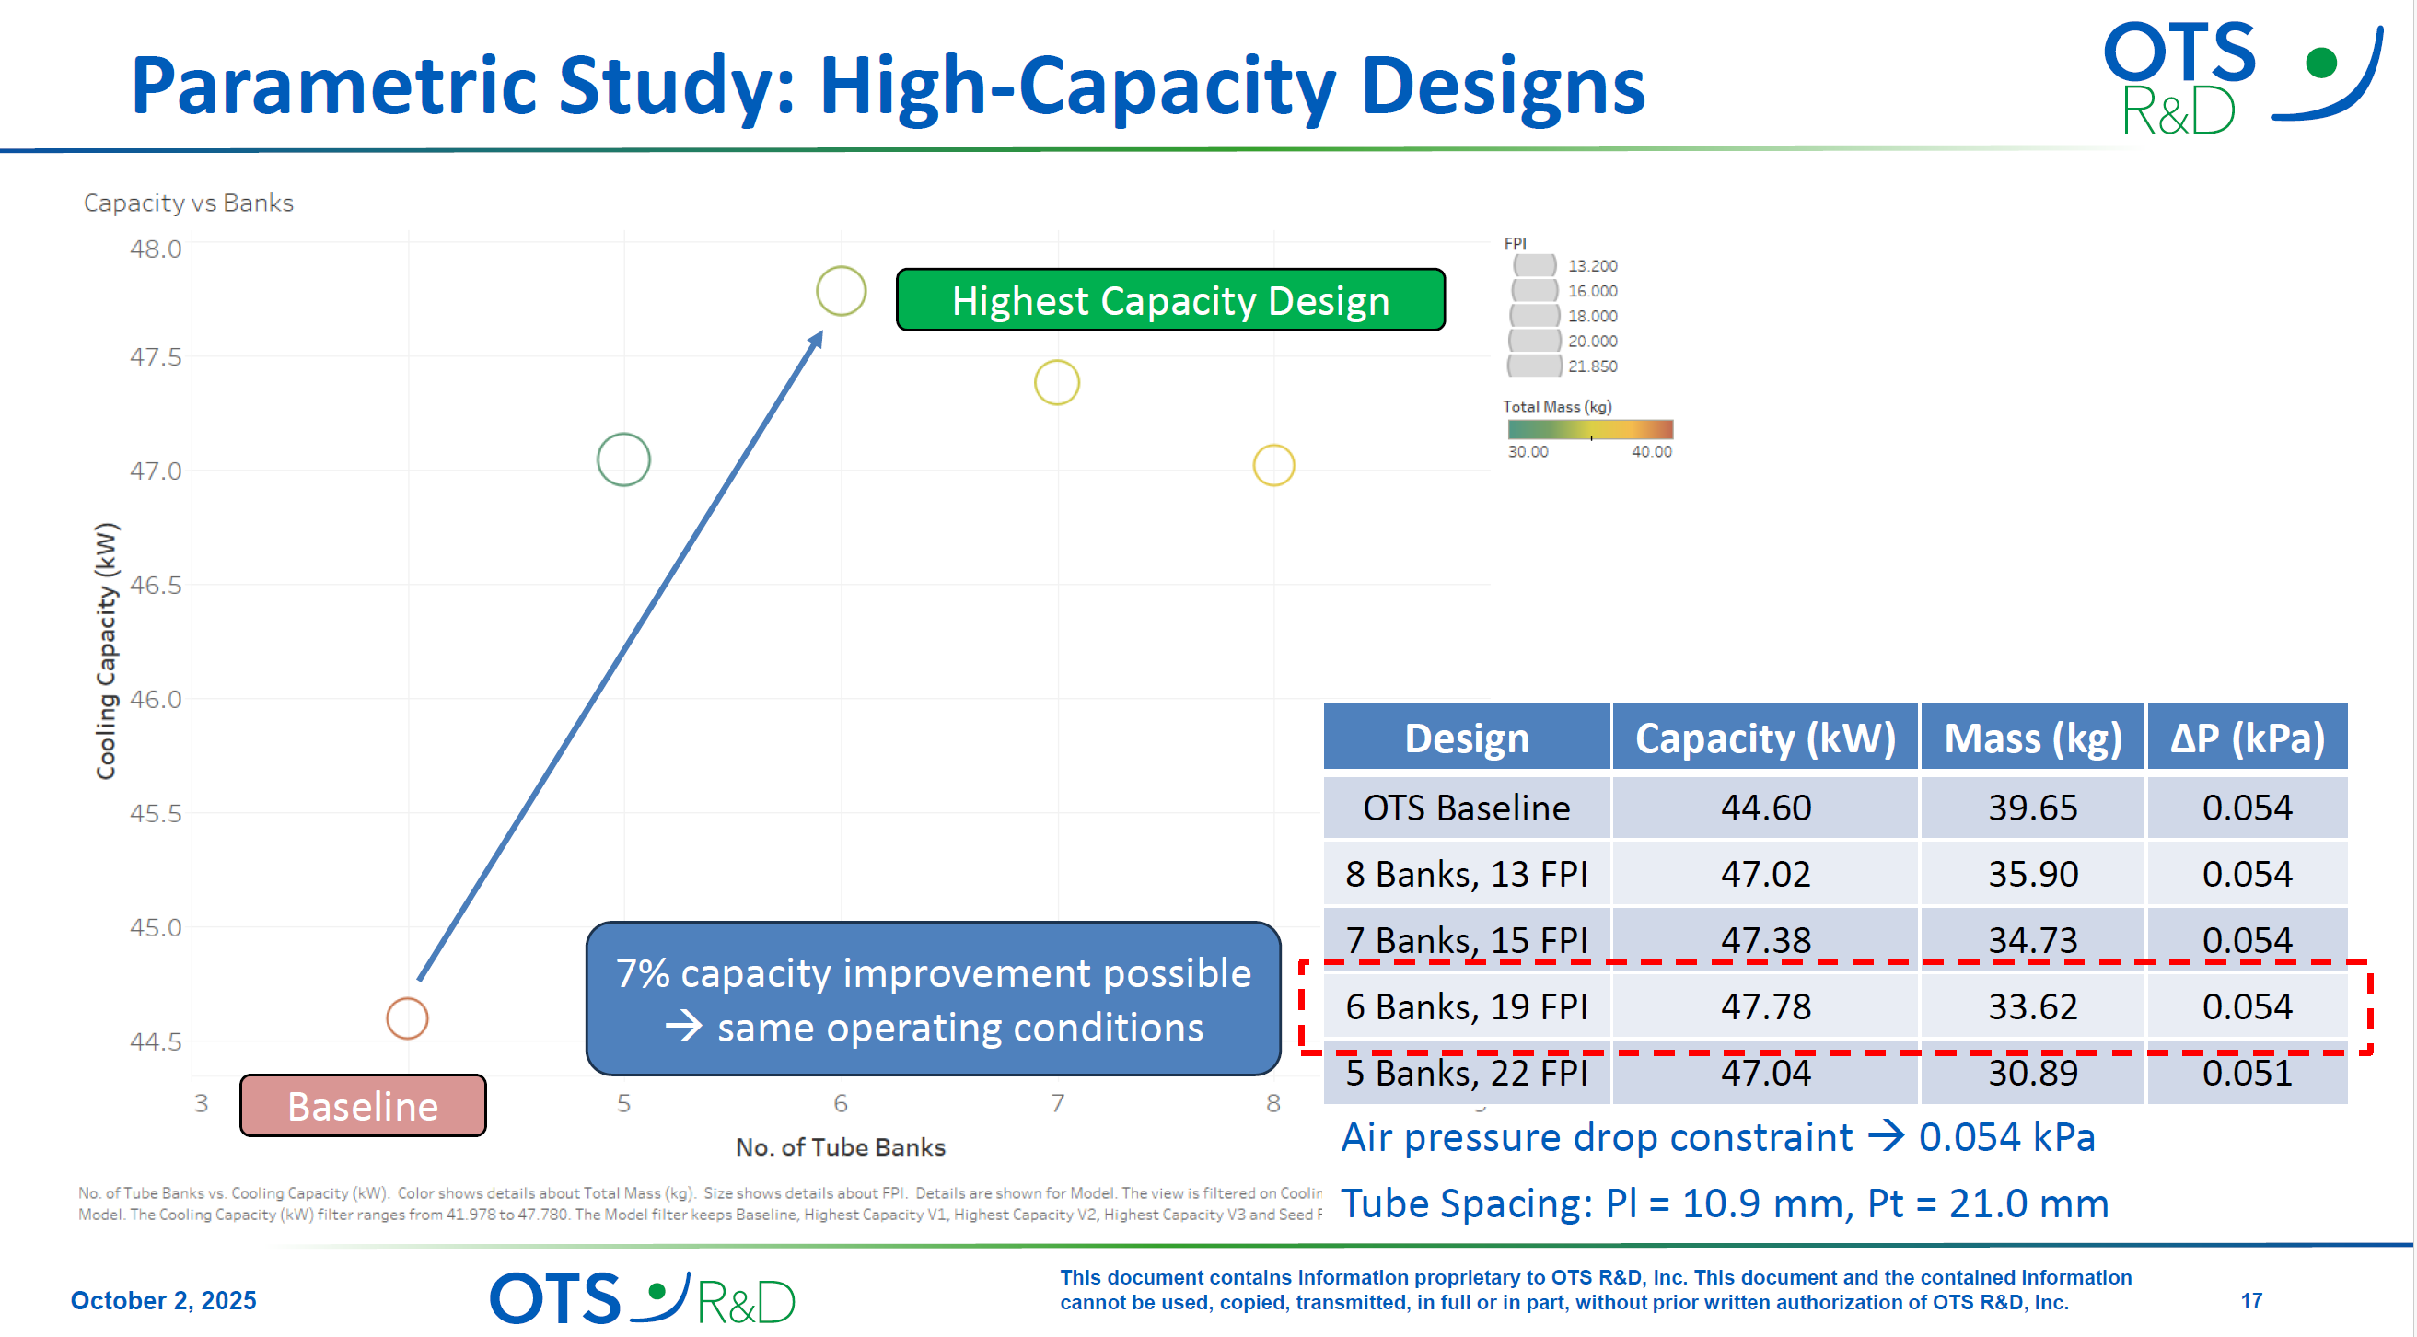Select the yellow data point at 7 tube banks
Image resolution: width=2417 pixels, height=1337 pixels.
pyautogui.click(x=1057, y=382)
